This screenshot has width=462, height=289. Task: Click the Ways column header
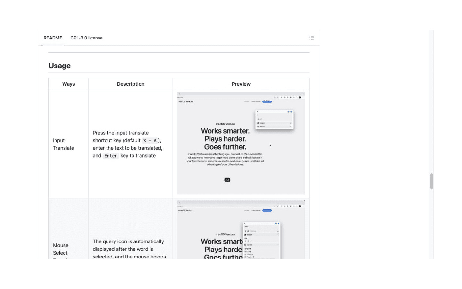[x=68, y=84]
